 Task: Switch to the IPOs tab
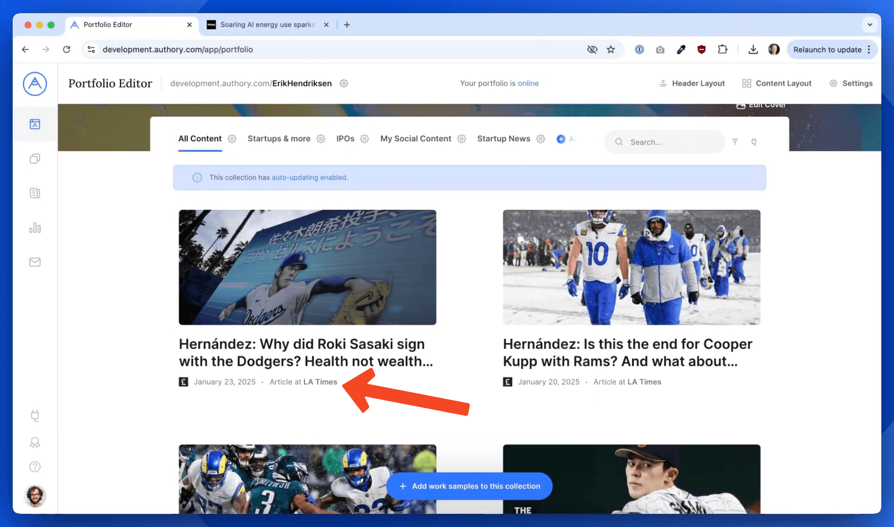pos(345,139)
